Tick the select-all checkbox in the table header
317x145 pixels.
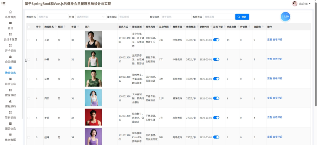coord(29,27)
